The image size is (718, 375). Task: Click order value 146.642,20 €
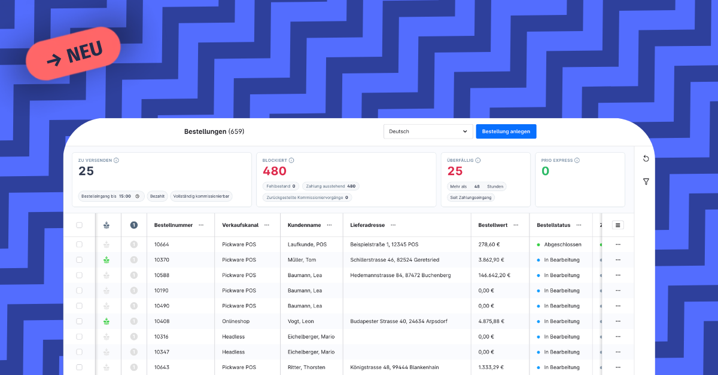coord(494,275)
